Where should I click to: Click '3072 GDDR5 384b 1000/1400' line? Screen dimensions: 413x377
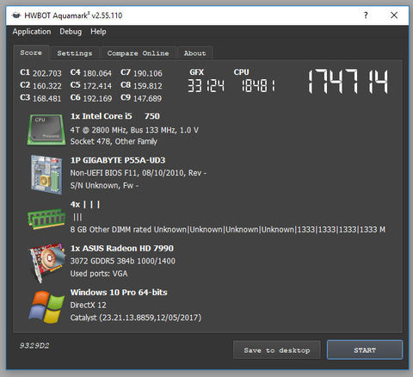123,261
